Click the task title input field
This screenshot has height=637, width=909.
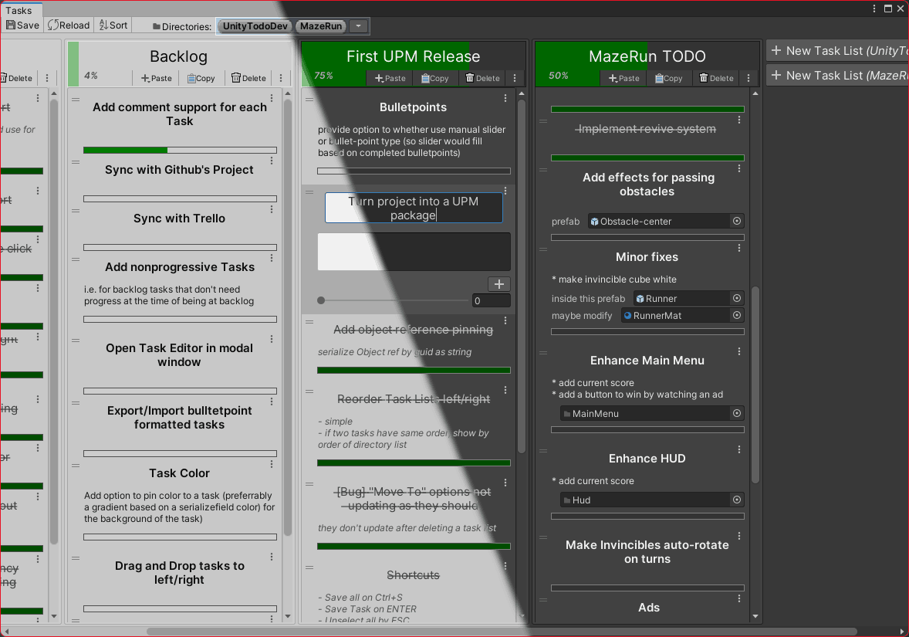coord(413,208)
